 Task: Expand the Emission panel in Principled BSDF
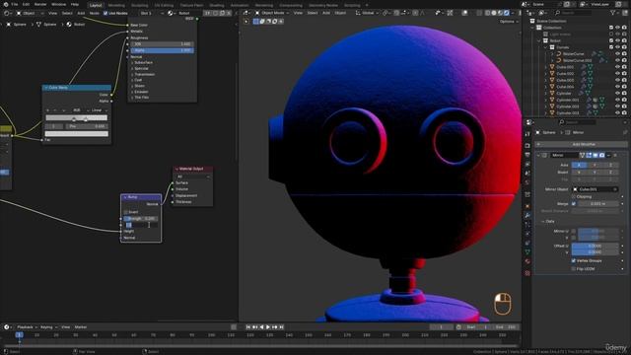click(141, 92)
